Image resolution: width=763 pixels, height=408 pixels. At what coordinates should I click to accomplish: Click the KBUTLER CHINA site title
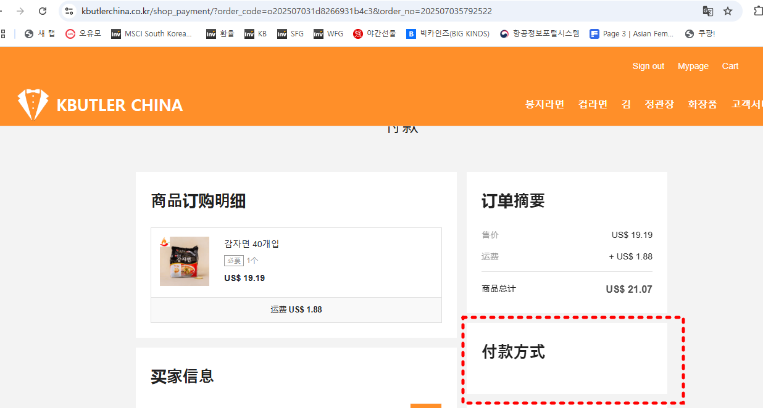point(120,105)
